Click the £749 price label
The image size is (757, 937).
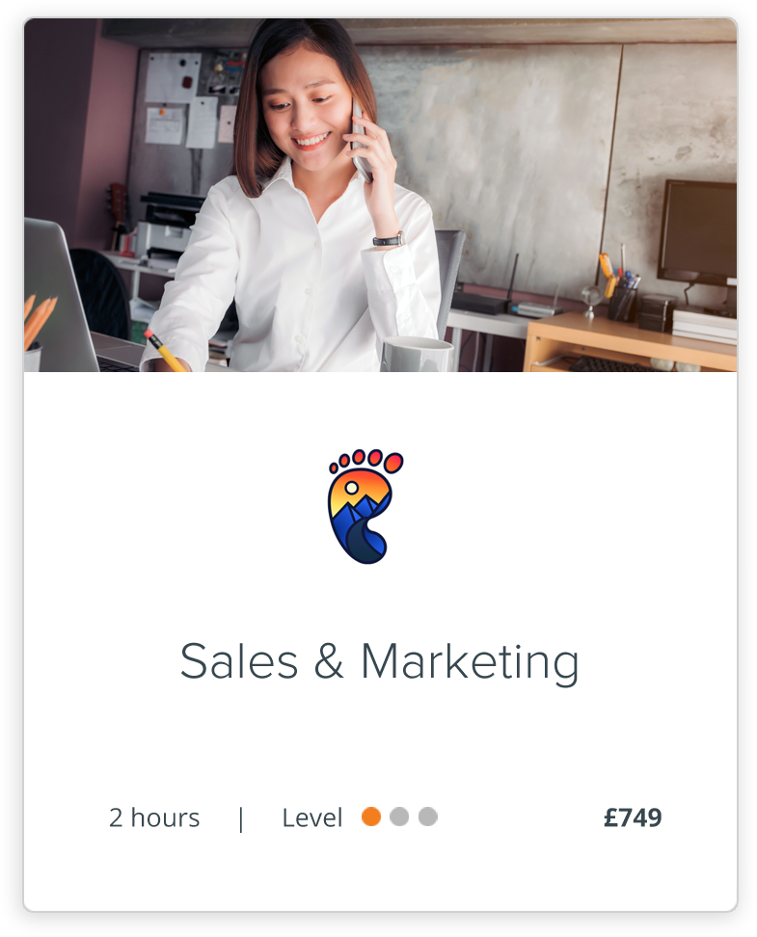click(633, 817)
